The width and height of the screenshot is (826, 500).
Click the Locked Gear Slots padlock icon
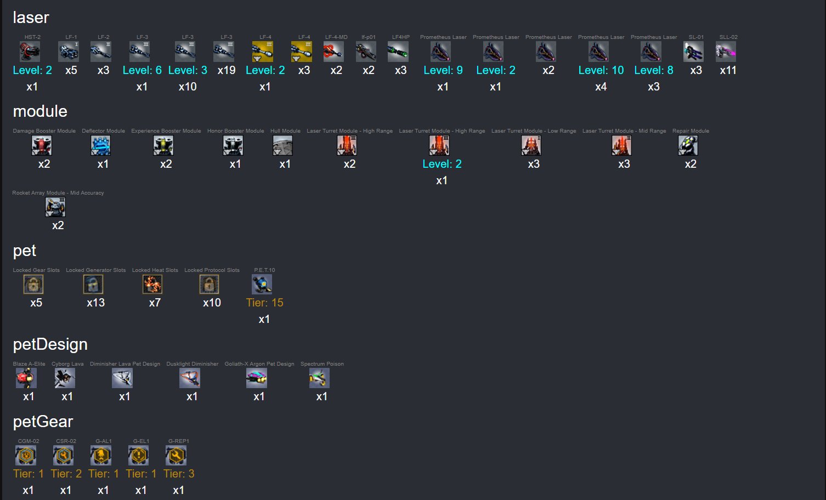click(33, 285)
